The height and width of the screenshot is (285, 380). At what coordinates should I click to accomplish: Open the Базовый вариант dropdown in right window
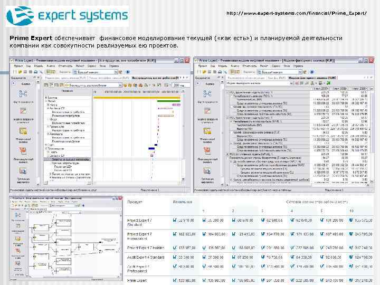click(x=300, y=72)
